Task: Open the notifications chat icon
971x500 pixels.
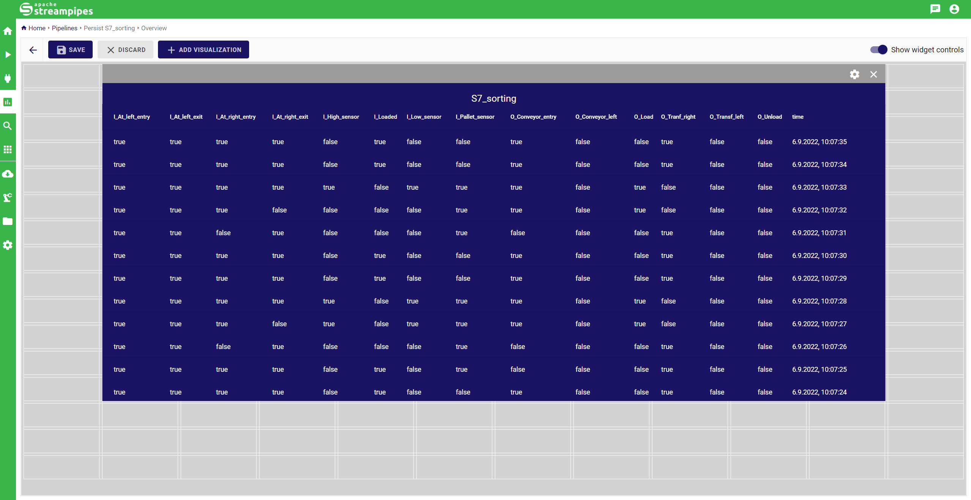Action: tap(935, 9)
